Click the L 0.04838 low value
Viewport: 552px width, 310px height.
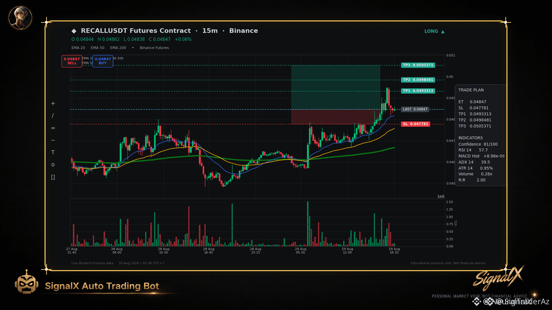134,39
